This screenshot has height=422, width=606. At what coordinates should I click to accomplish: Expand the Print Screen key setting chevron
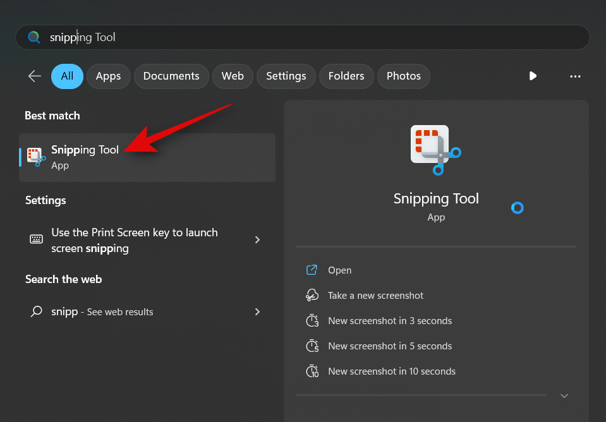[x=257, y=240]
